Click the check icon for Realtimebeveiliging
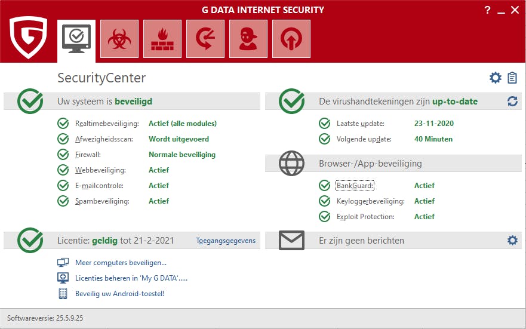 pos(63,124)
